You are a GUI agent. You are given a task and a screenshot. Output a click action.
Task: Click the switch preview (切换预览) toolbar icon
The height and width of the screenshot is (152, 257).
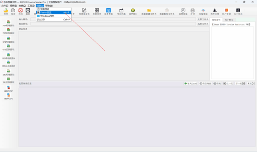[x=183, y=12]
